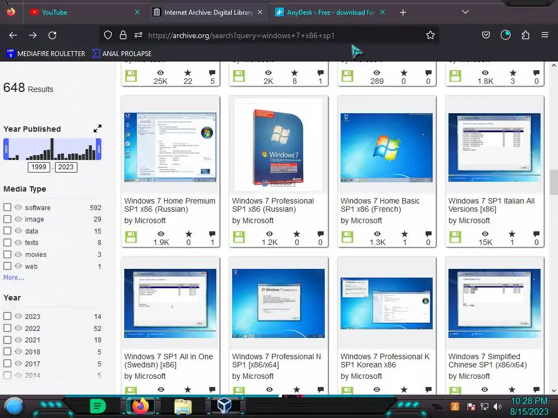Check the texts media type checkbox

click(x=8, y=242)
